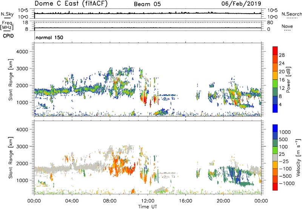302x209 pixels.
Task: Pick the gray −25 to 25 Velocity color segment
Action: point(275,158)
